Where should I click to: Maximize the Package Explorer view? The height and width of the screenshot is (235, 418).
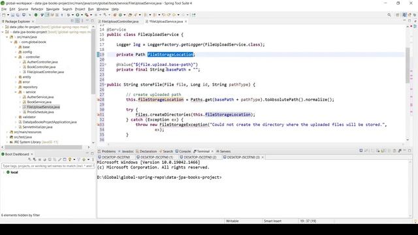(92, 21)
